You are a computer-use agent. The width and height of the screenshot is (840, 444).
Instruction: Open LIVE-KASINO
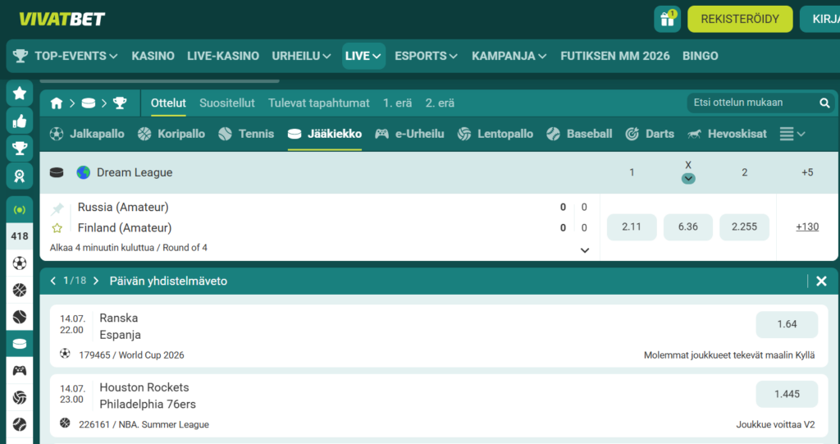click(223, 56)
